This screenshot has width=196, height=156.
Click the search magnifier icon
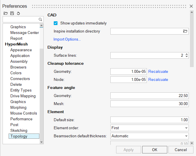pyautogui.click(x=40, y=19)
